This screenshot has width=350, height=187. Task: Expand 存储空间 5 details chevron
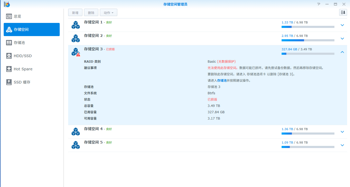pyautogui.click(x=342, y=145)
